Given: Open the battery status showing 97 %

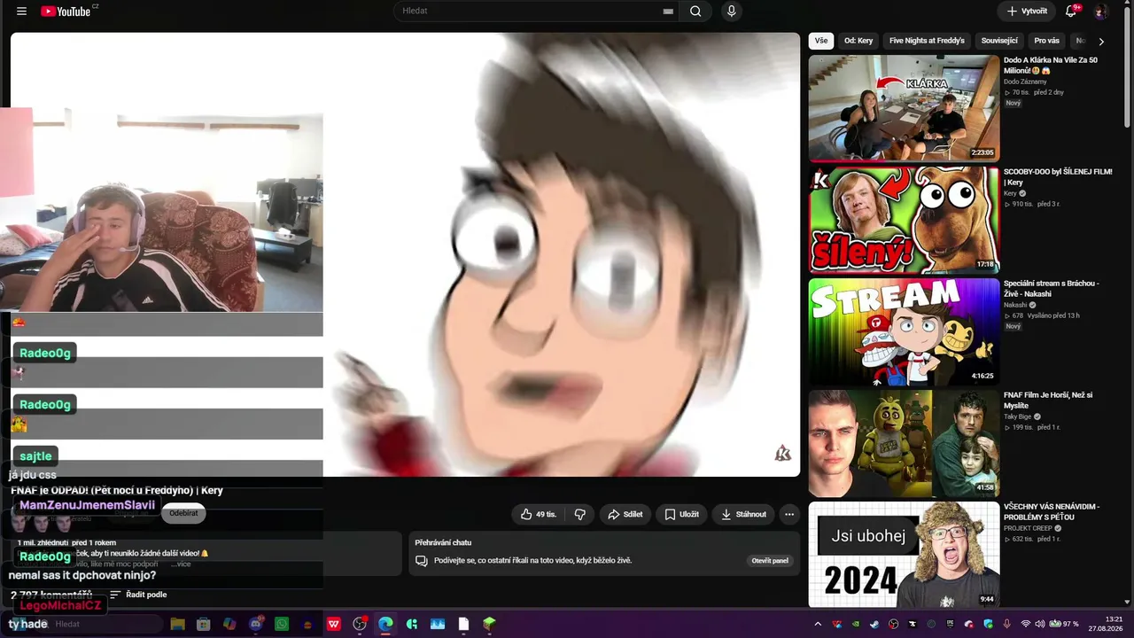Looking at the screenshot, I should coord(1064,624).
